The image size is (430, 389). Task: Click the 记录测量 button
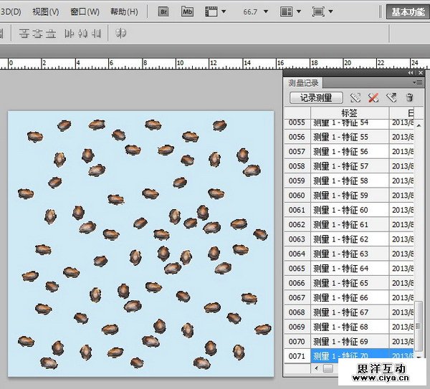(x=316, y=97)
